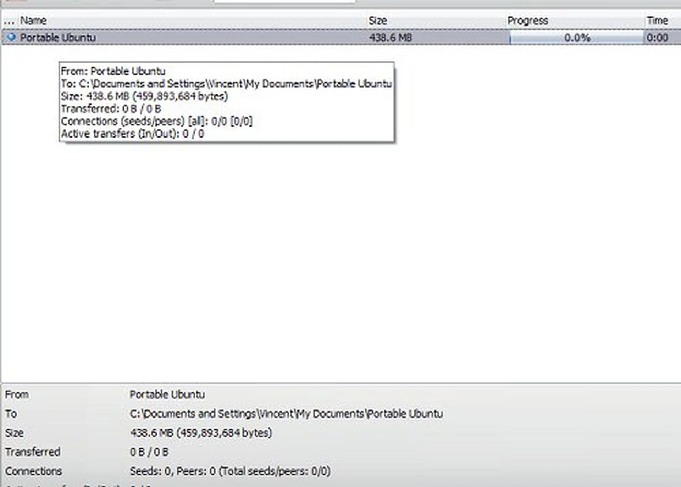Screen dimensions: 681x487
Task: Click the tooltip's destination path line
Action: pos(226,84)
